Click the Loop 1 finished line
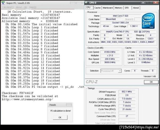Screen dimensions: 160x130 tap(32, 27)
